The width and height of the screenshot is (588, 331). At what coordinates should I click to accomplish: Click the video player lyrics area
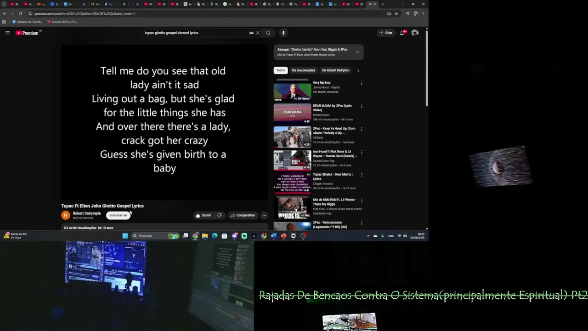164,122
